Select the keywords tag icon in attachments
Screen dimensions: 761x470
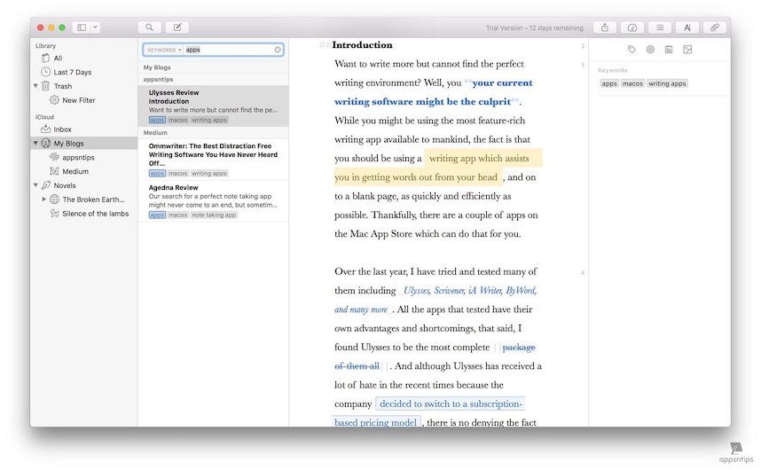[x=632, y=50]
